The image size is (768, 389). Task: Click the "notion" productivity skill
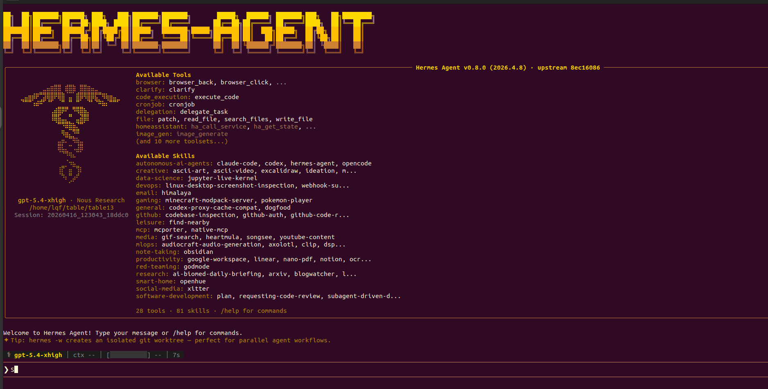331,259
